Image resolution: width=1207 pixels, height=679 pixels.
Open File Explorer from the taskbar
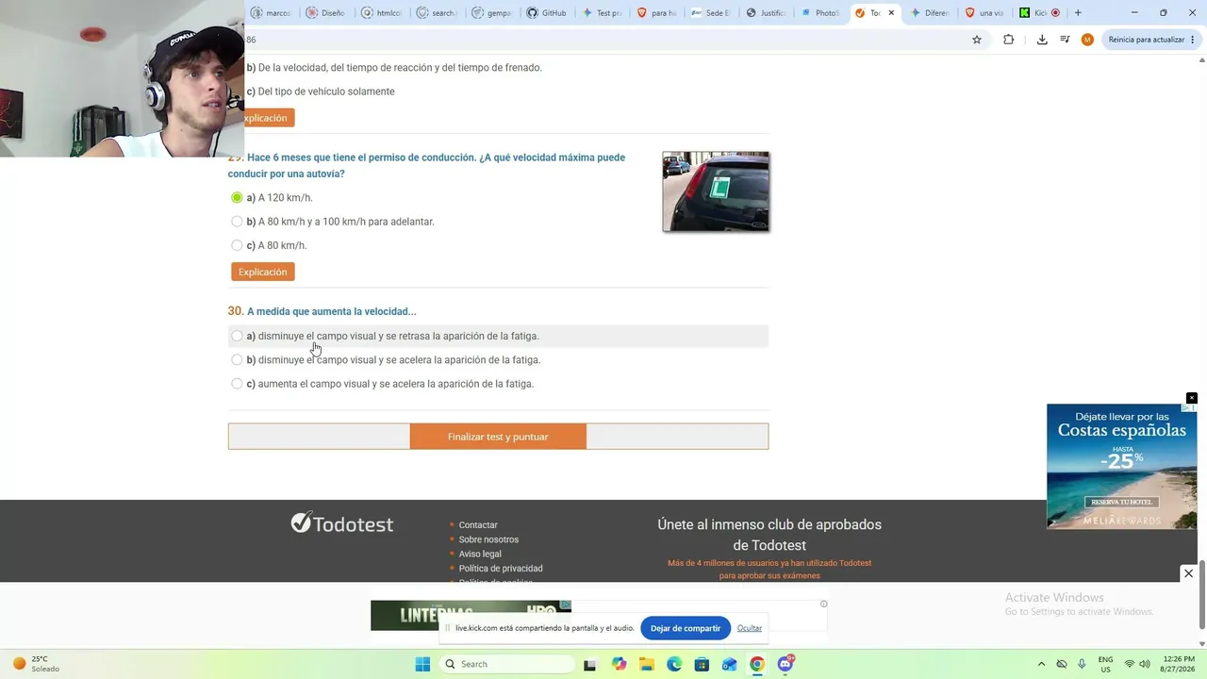tap(647, 664)
